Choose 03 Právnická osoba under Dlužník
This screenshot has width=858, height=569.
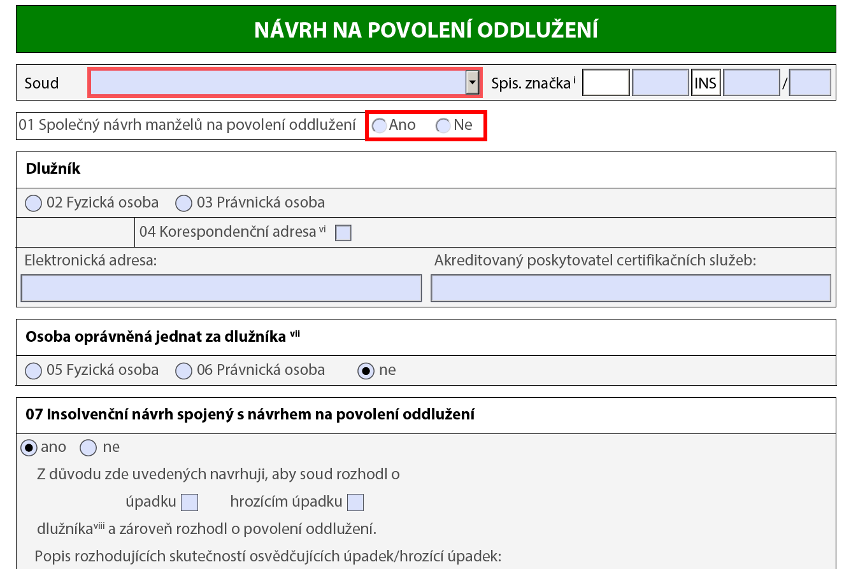(183, 202)
